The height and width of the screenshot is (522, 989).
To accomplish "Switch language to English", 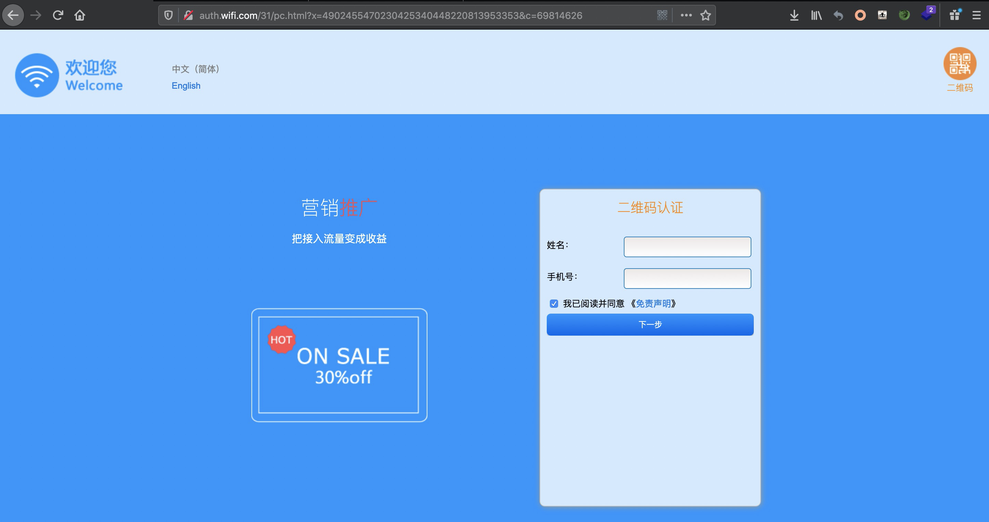I will [x=186, y=86].
